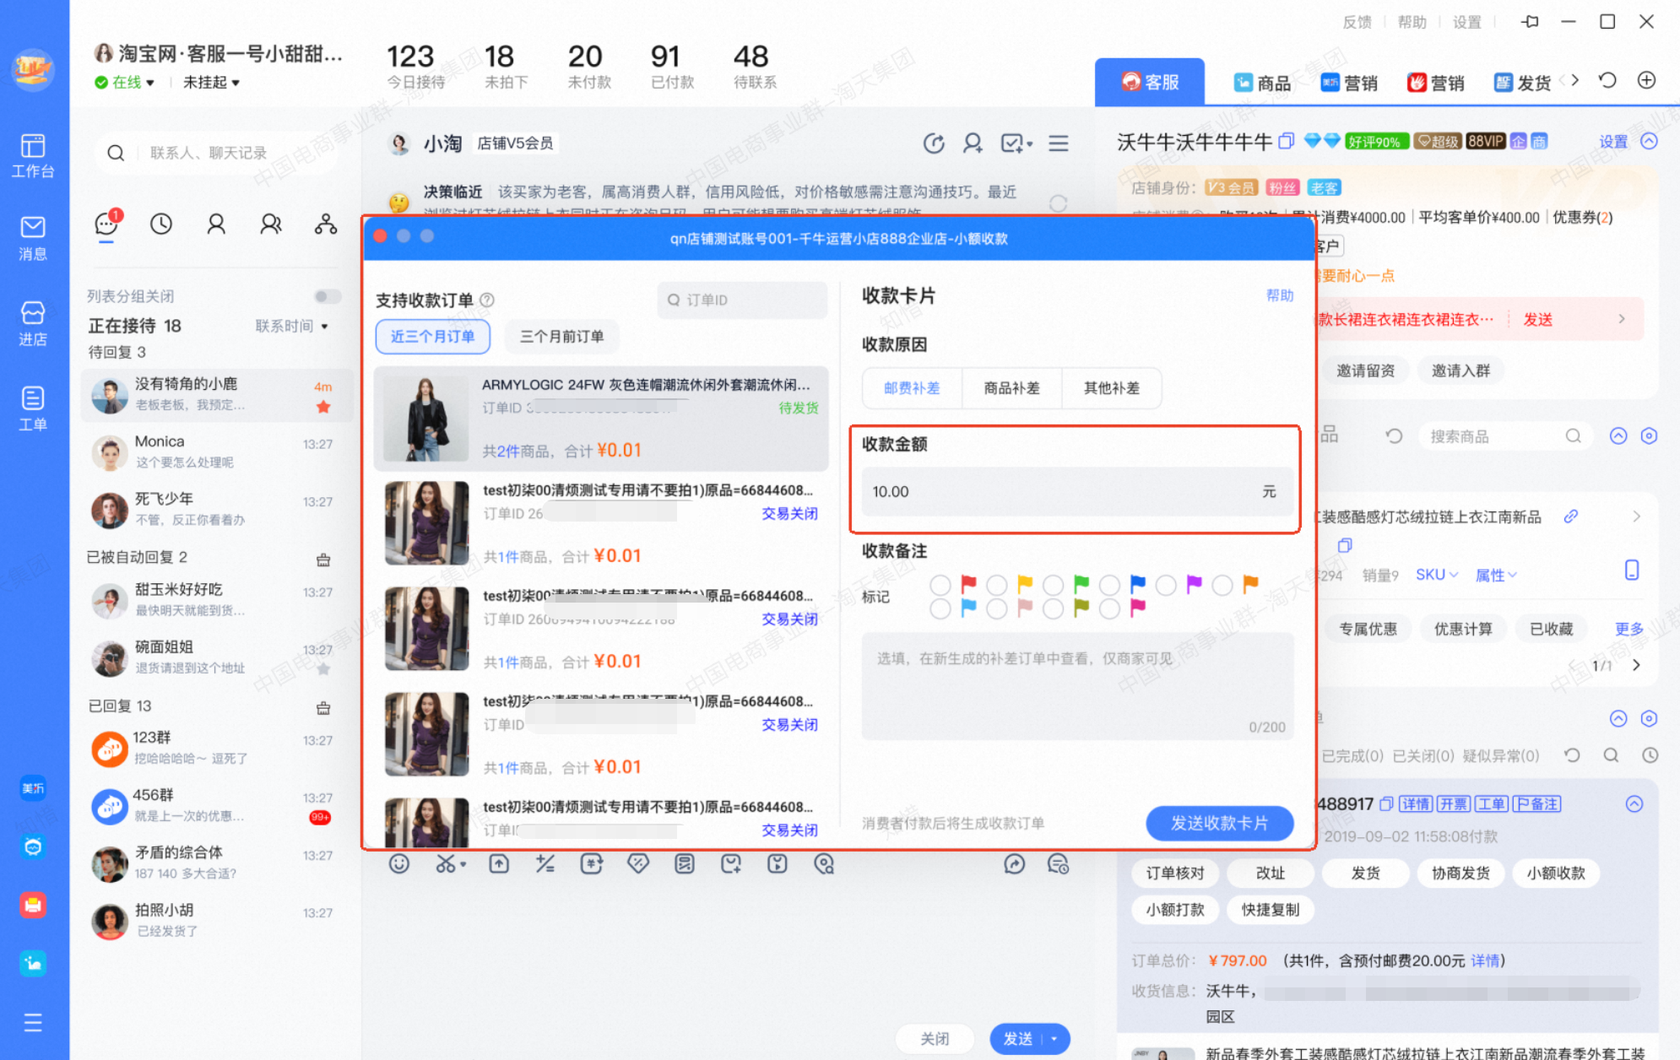1680x1060 pixels.
Task: Open the 工作台 workbench sidebar icon
Action: click(32, 155)
